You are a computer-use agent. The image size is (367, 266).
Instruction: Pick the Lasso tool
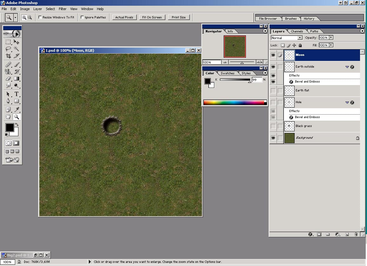tap(8, 49)
